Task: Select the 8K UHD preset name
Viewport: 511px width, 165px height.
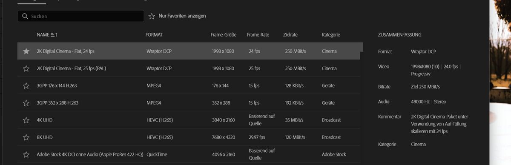Action: pyautogui.click(x=45, y=137)
